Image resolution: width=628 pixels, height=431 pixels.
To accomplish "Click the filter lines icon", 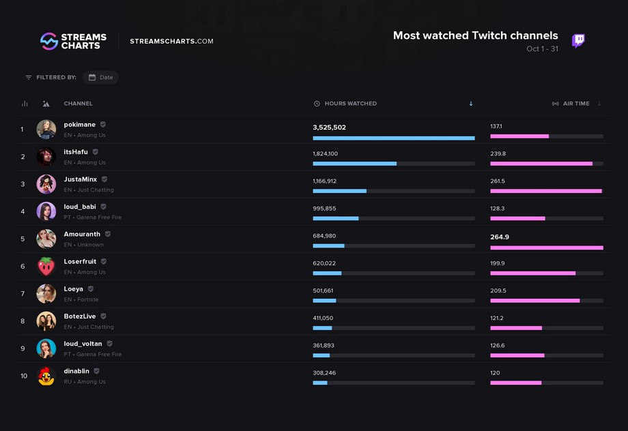I will (29, 77).
